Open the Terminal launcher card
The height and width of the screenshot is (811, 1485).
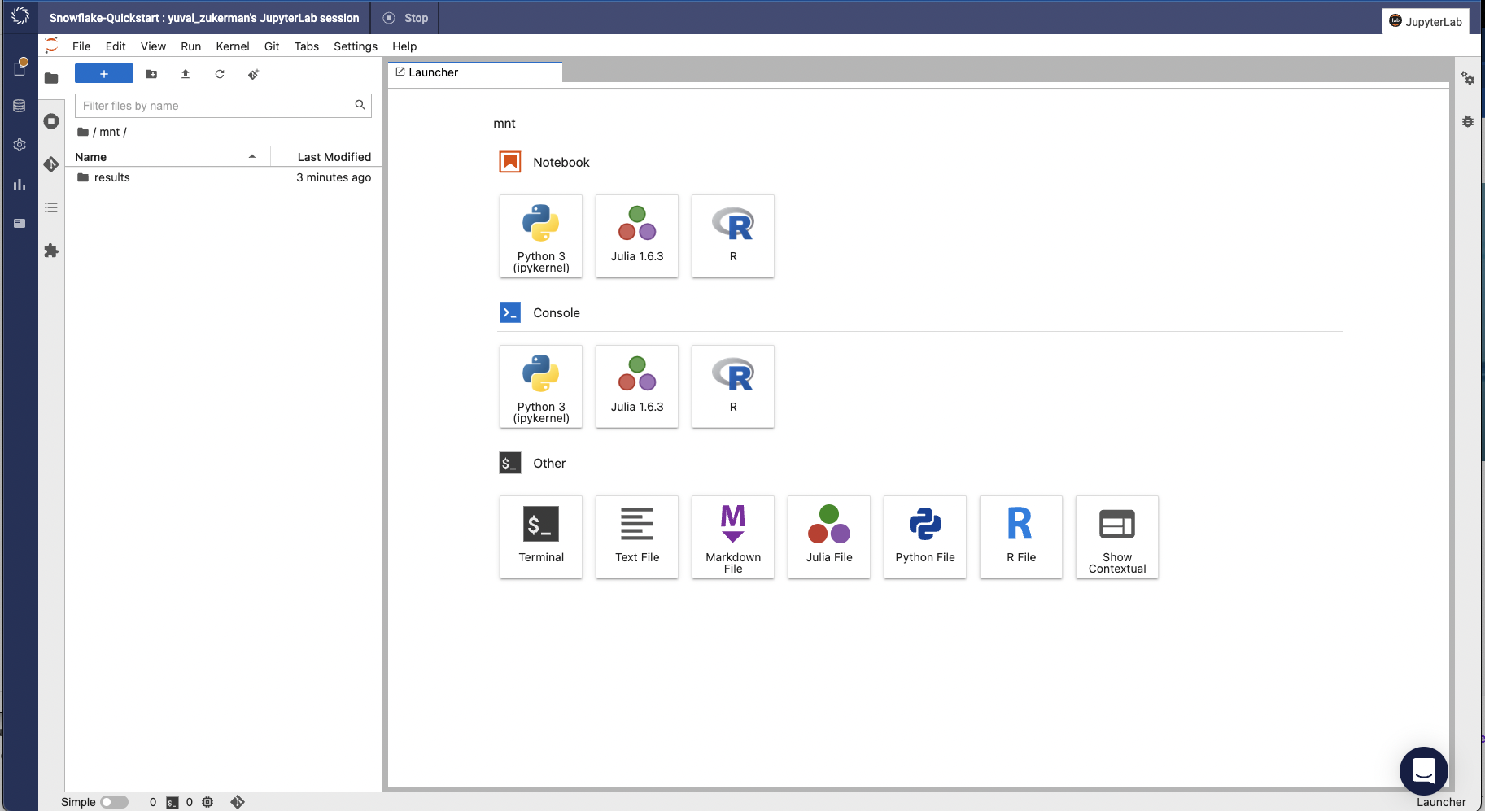[540, 536]
